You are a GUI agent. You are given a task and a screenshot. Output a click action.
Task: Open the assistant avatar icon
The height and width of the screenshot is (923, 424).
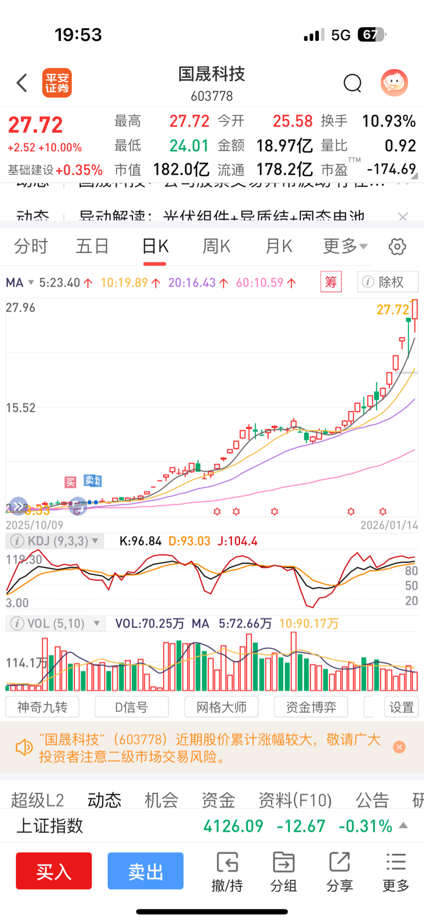(394, 83)
